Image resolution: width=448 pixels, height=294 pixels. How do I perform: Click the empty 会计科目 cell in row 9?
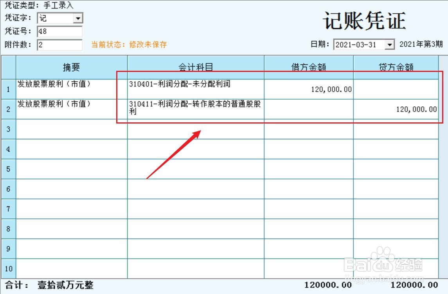tap(196, 249)
